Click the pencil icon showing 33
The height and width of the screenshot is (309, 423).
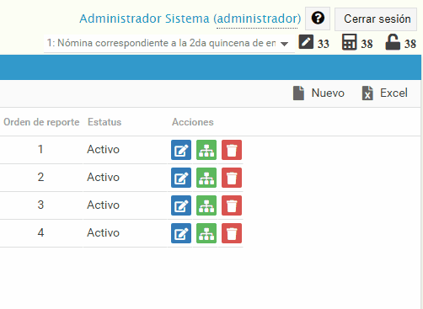306,42
